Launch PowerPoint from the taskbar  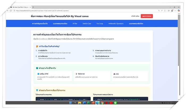[x=93, y=103]
